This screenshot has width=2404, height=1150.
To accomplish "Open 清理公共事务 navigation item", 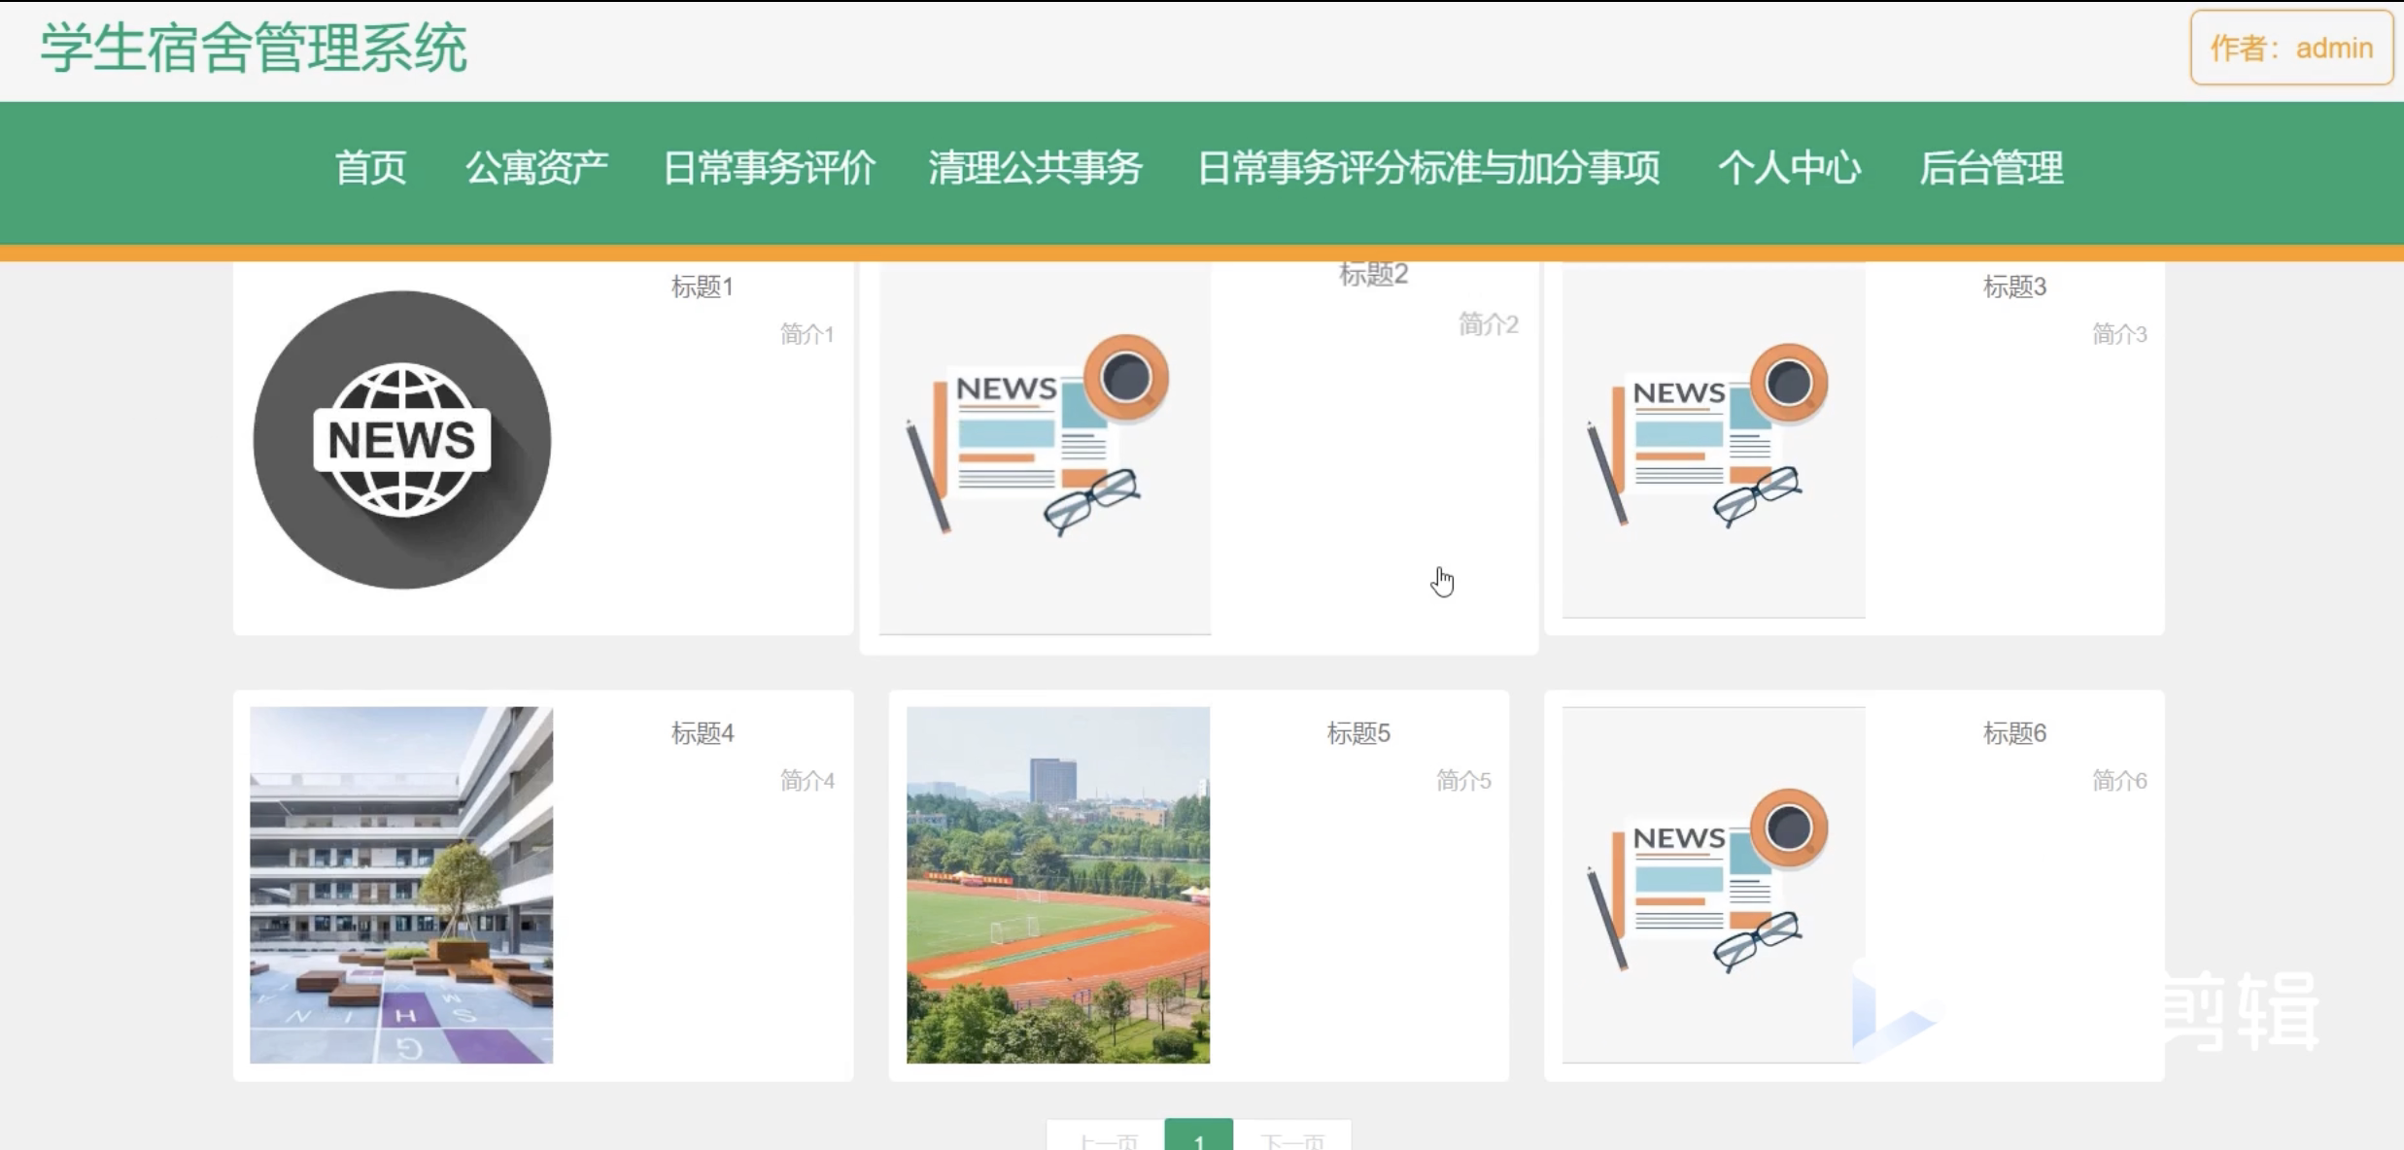I will [x=1035, y=168].
